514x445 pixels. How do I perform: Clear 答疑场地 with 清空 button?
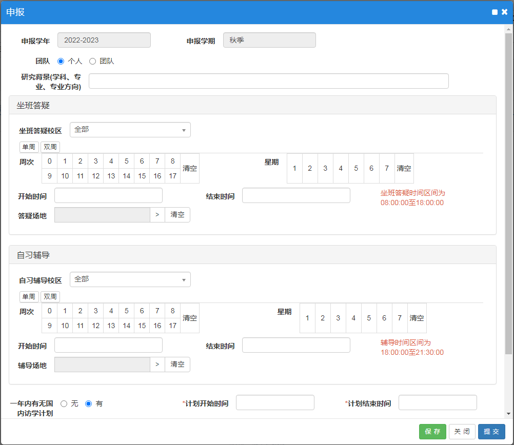click(x=177, y=215)
